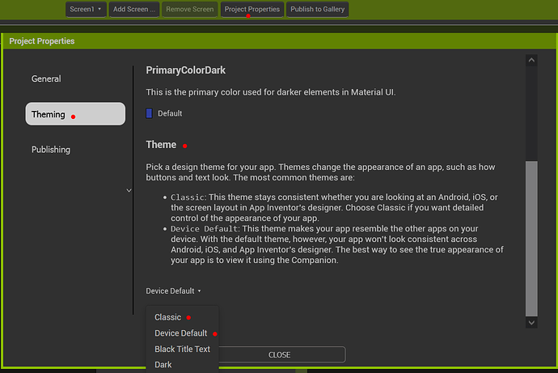This screenshot has height=373, width=558.
Task: Click the PrimaryColorDark blue color swatch
Action: pyautogui.click(x=149, y=113)
